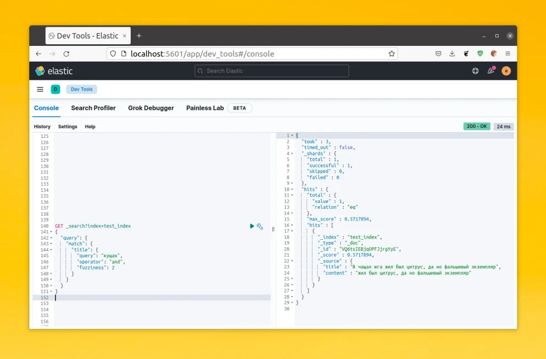This screenshot has height=359, width=546.
Task: Open the user profile avatar labeled e
Action: (506, 70)
